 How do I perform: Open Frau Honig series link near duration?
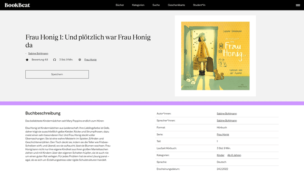[90, 60]
